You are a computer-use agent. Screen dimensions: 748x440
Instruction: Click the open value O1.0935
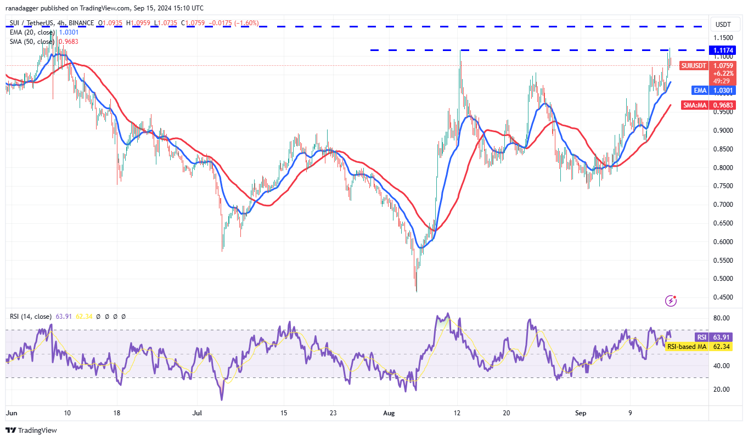[111, 24]
